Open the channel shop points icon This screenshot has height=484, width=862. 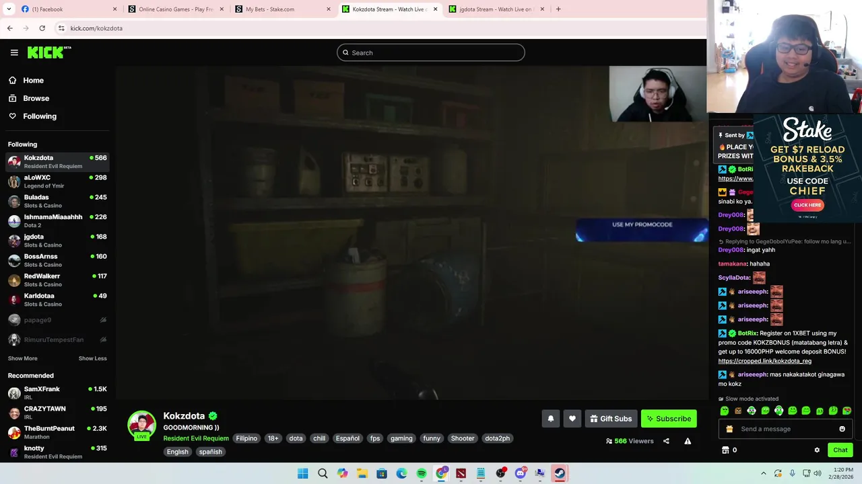(725, 450)
